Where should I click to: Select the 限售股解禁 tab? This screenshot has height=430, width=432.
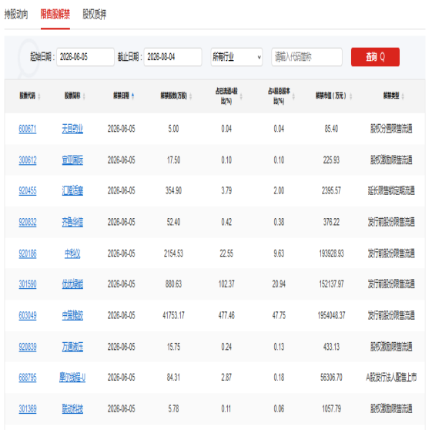point(55,15)
